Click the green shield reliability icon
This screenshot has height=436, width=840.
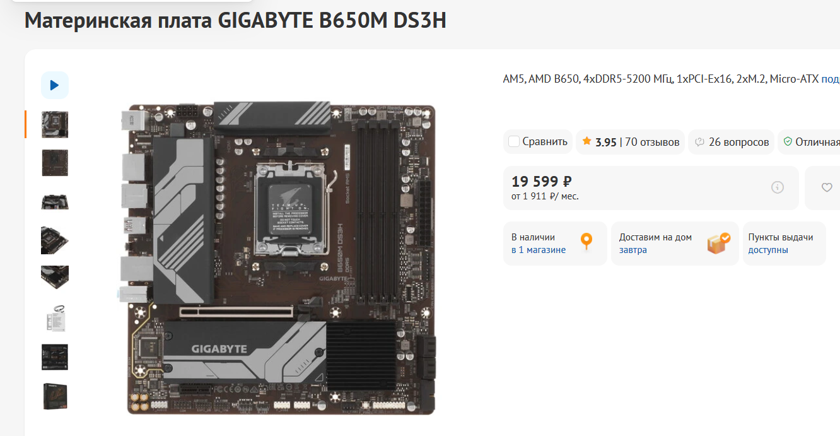pos(787,141)
